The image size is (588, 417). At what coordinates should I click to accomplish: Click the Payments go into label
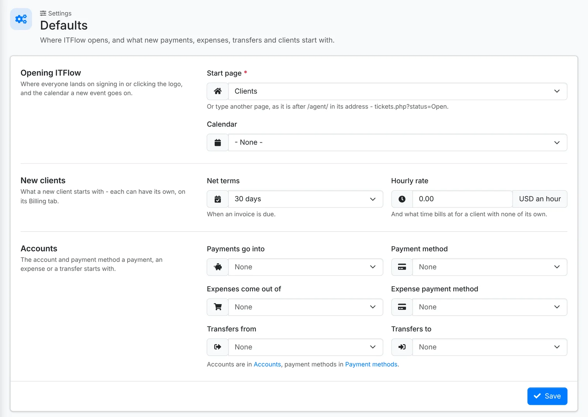pyautogui.click(x=236, y=249)
